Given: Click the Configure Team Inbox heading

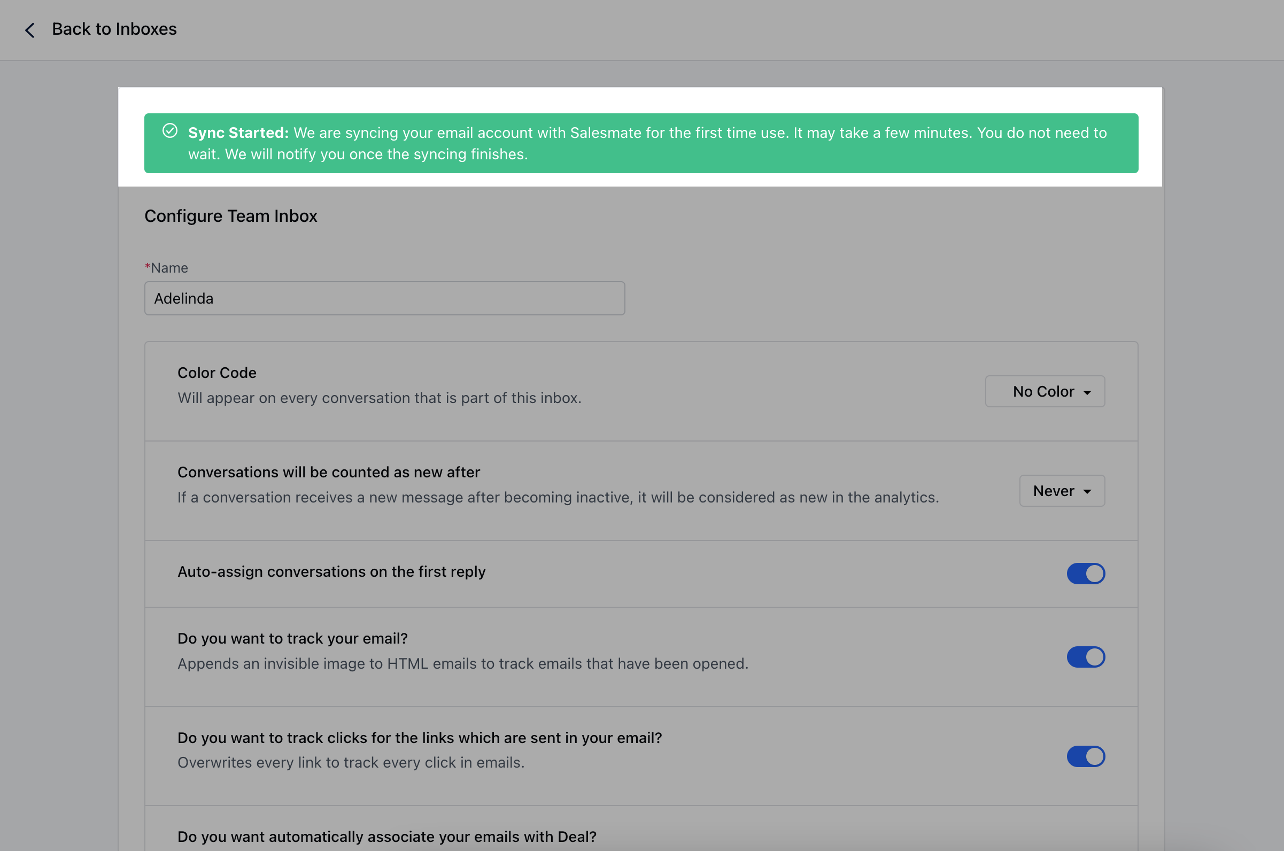Looking at the screenshot, I should tap(230, 216).
